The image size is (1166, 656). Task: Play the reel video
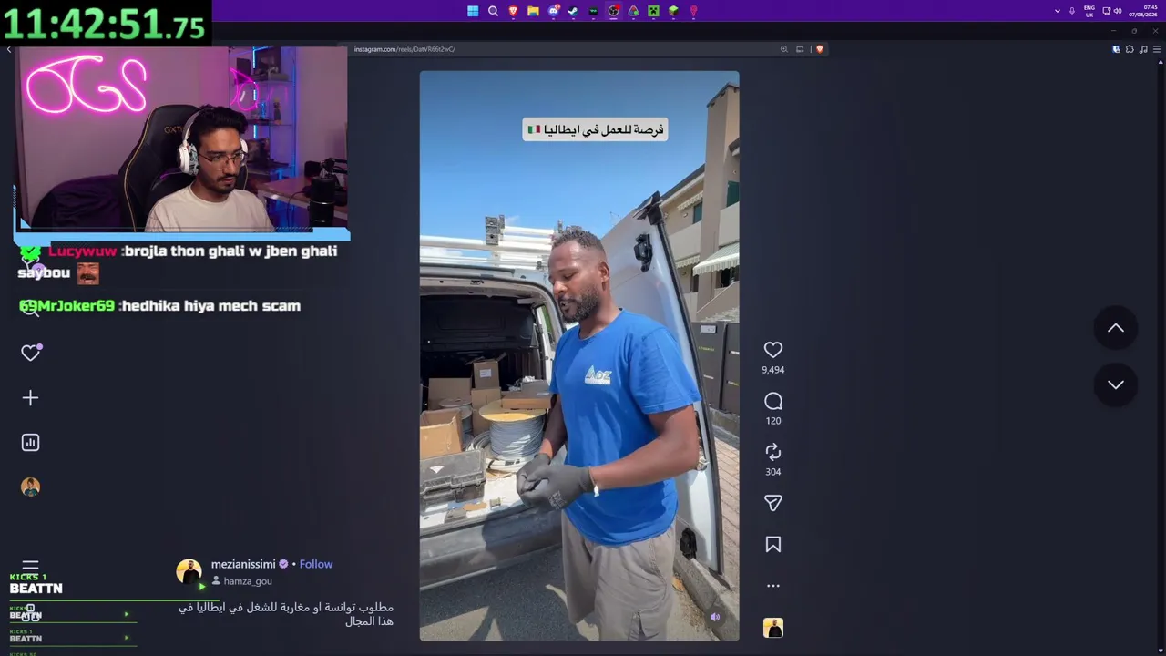pos(579,355)
